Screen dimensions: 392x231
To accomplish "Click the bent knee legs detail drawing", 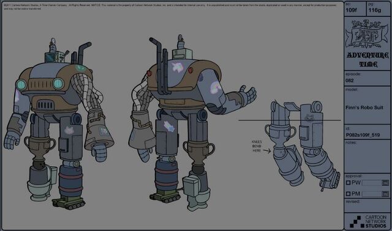I will [x=303, y=145].
